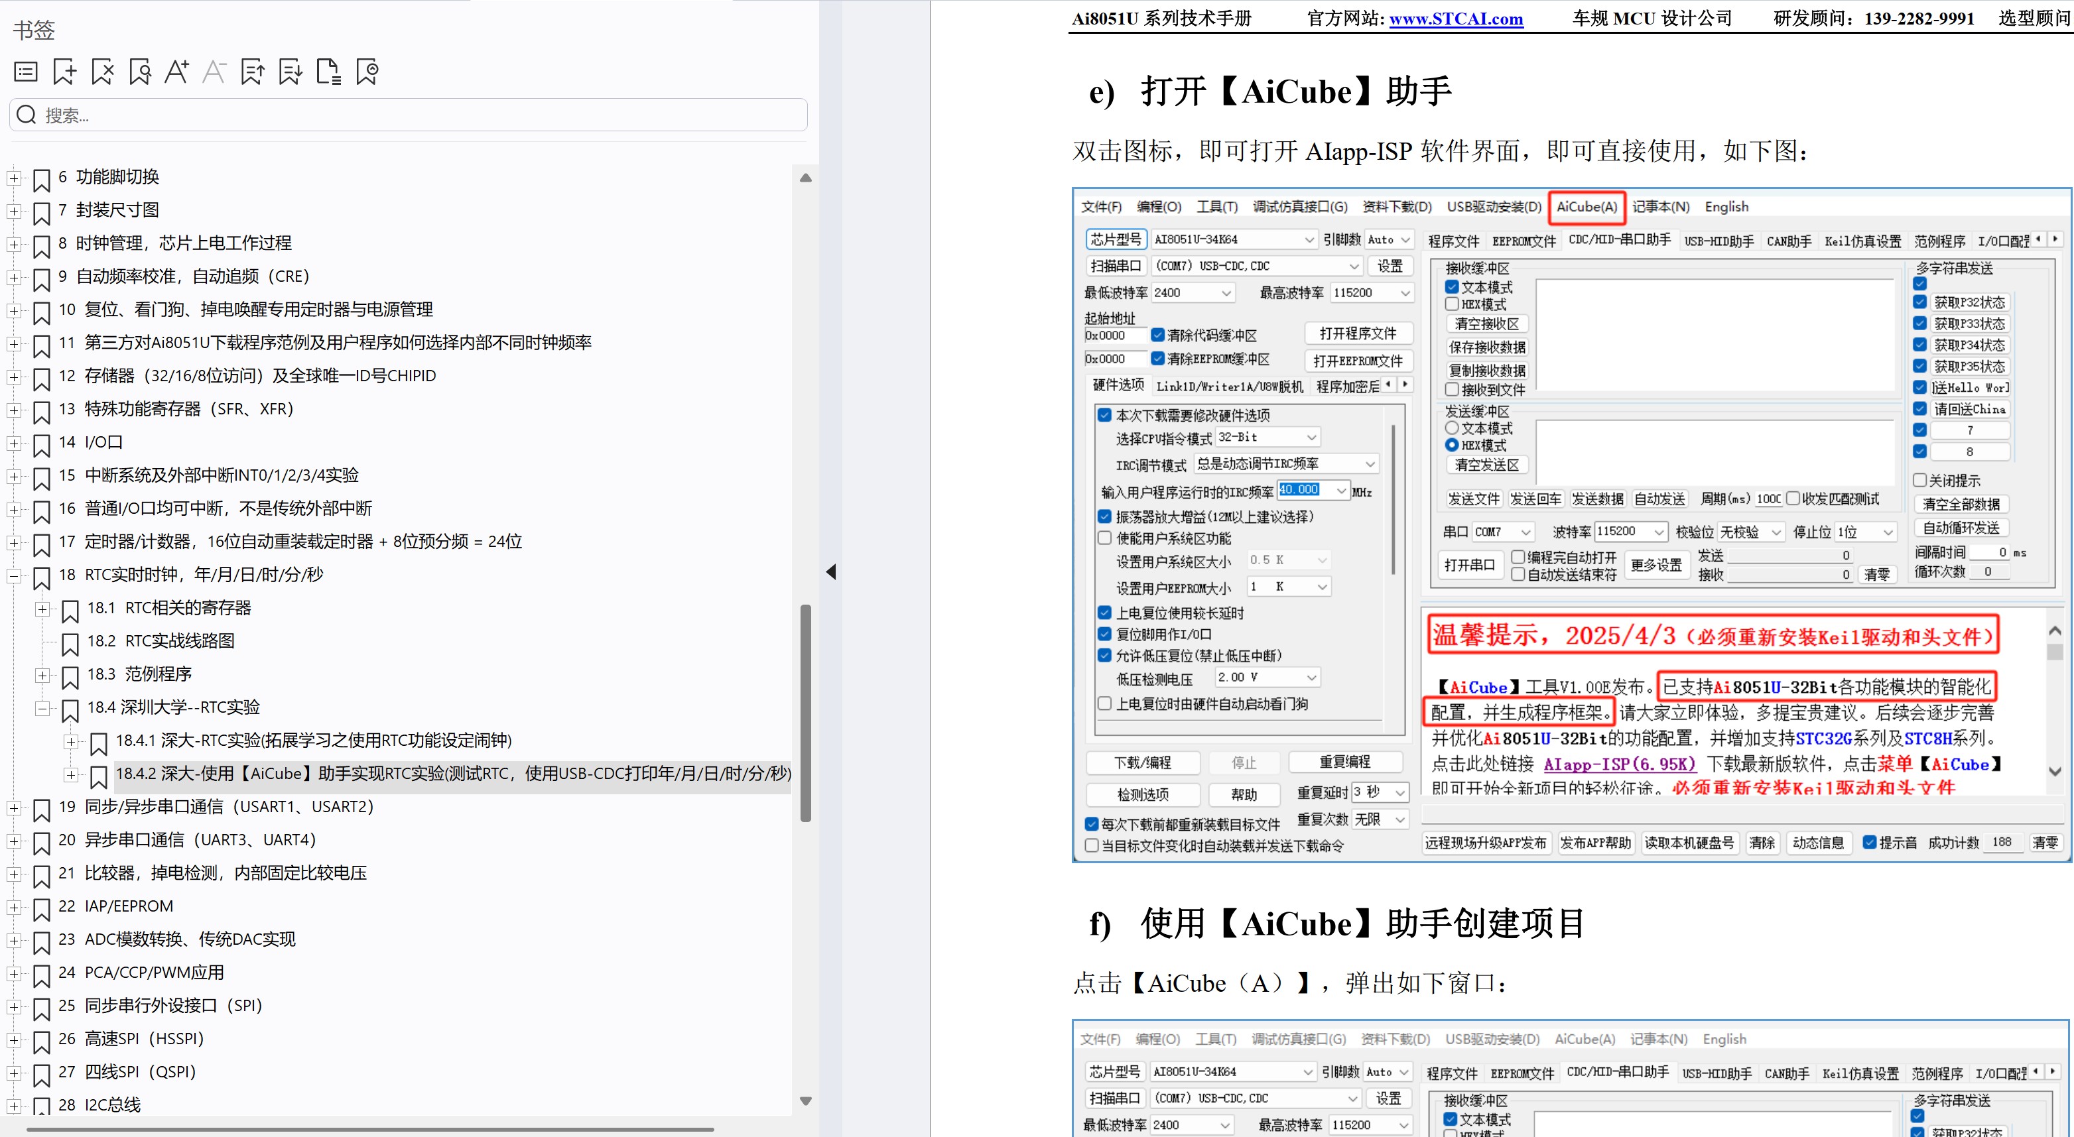Collapse the 18.4 深圳大学--RTC实验 node
2074x1137 pixels.
(42, 709)
